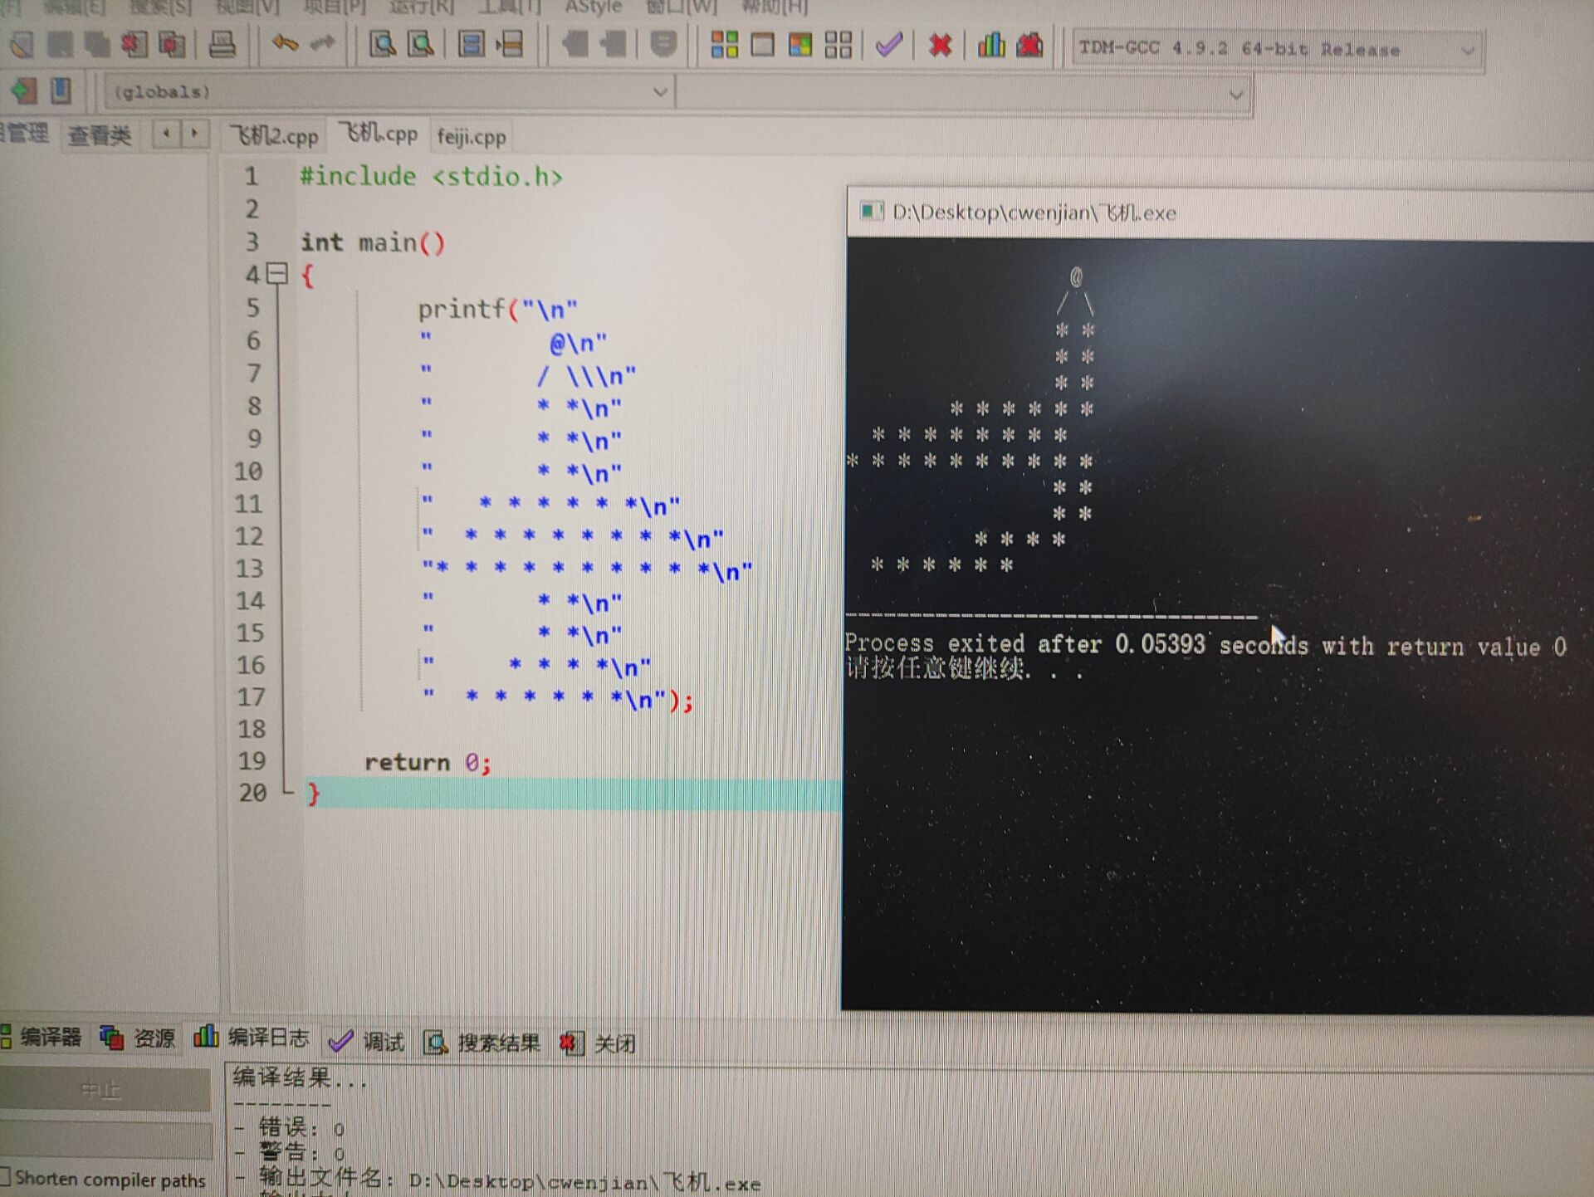Run the program with the window icon
The height and width of the screenshot is (1197, 1594).
(762, 44)
